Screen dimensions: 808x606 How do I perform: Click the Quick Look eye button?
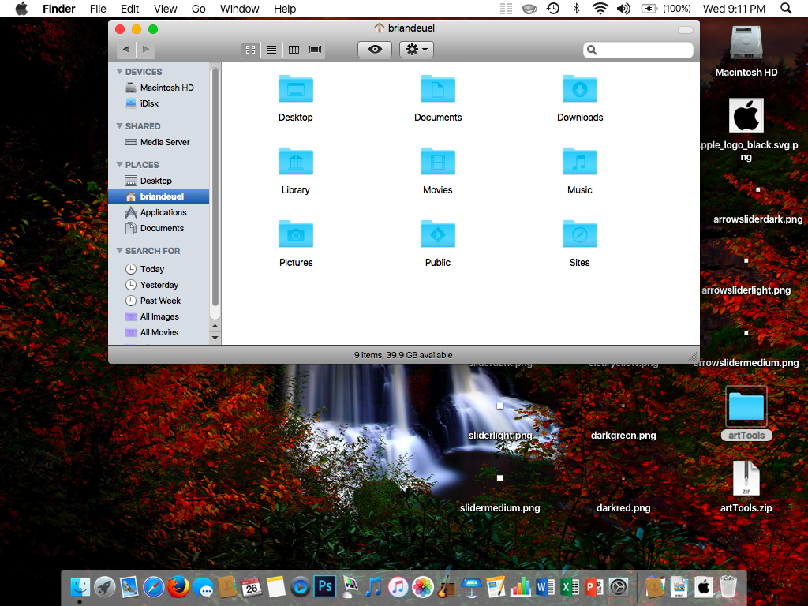[375, 50]
